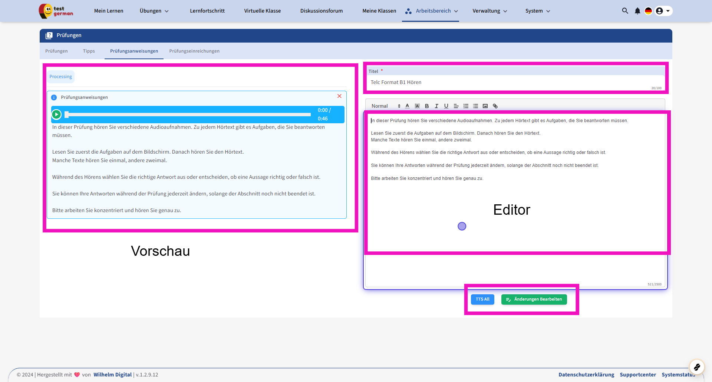Open the text color picker
The height and width of the screenshot is (382, 712).
[x=407, y=106]
